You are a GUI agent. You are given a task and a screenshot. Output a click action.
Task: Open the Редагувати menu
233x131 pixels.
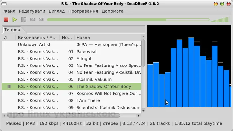pos(32,11)
